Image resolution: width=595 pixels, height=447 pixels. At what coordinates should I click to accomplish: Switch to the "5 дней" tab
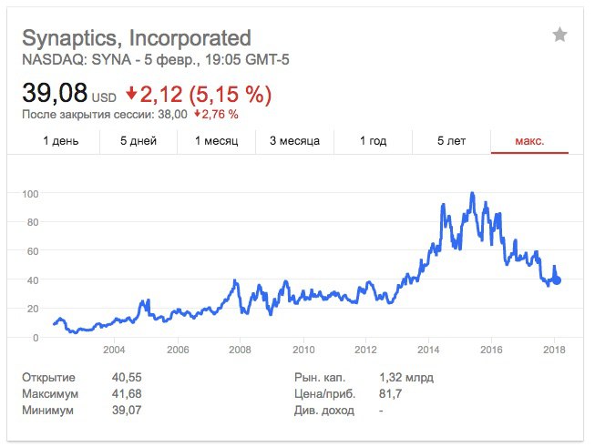coord(138,141)
